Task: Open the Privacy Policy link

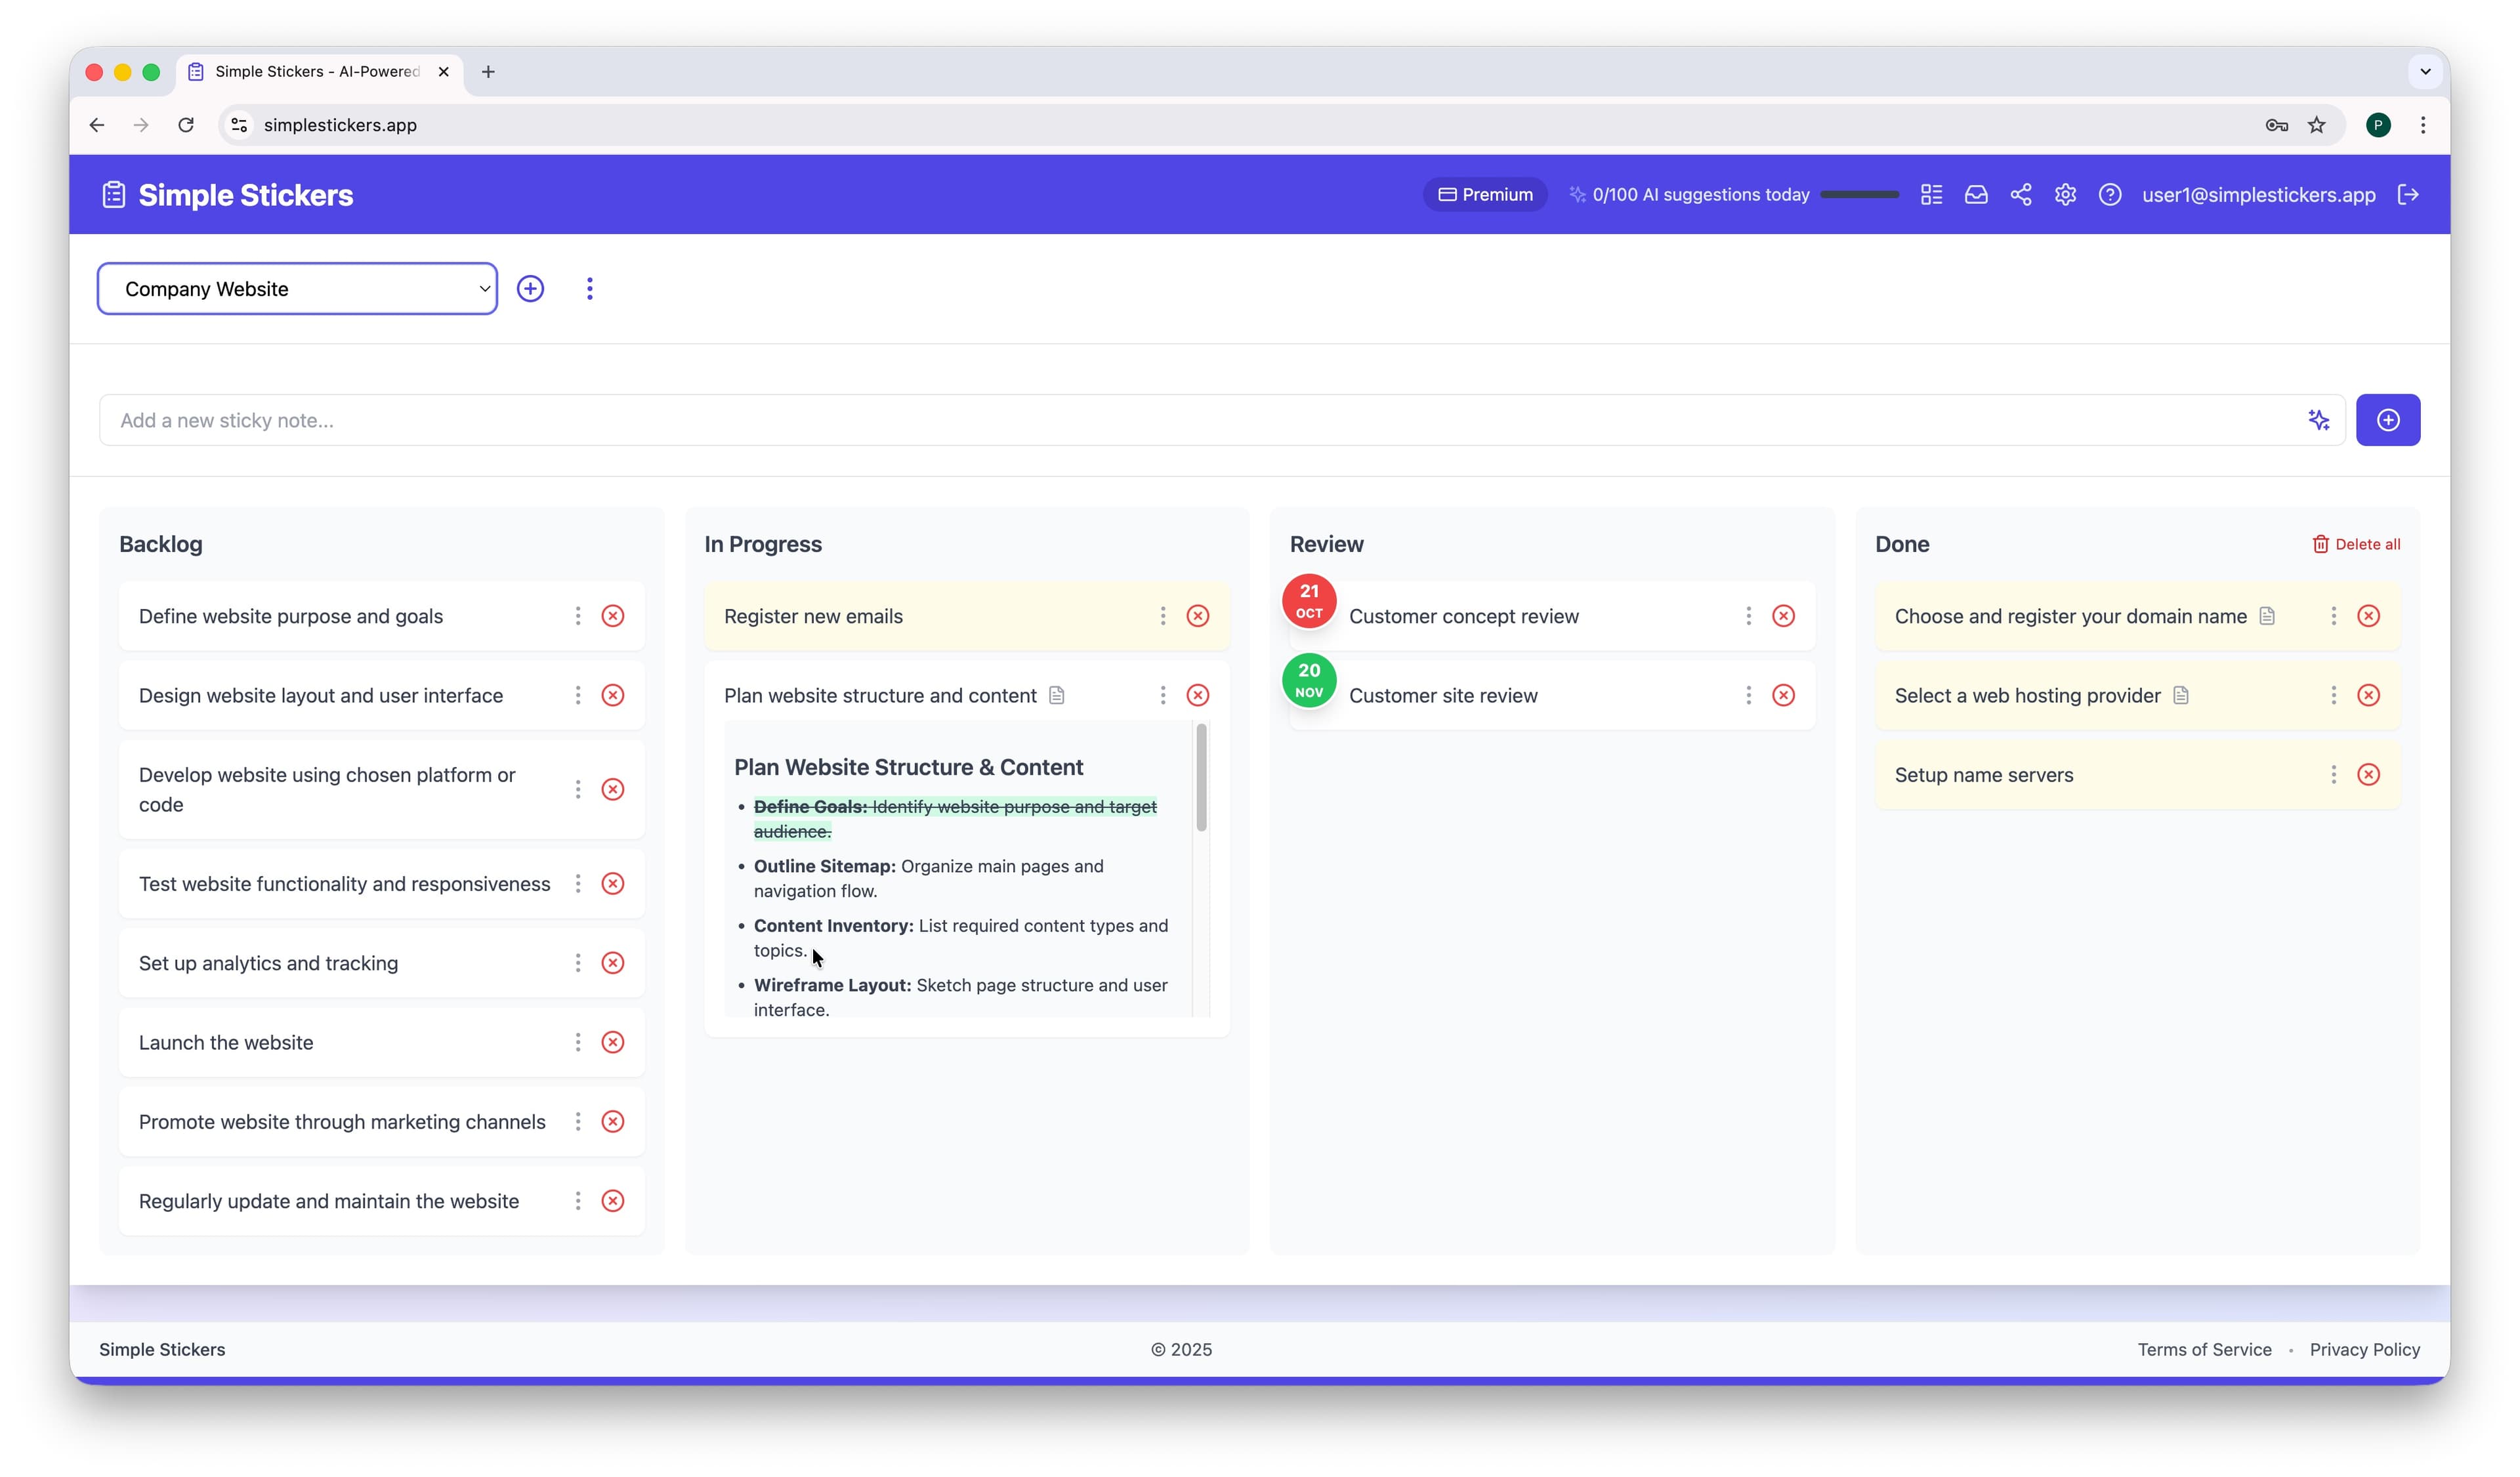Action: click(2364, 1349)
